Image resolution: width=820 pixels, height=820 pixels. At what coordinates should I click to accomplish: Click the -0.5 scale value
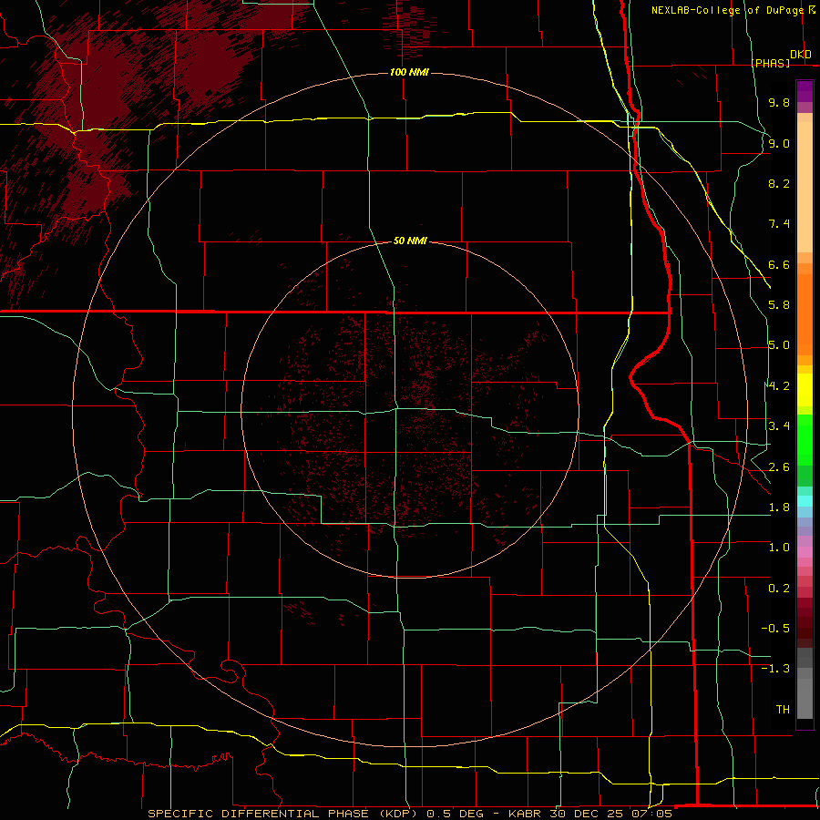click(x=775, y=629)
